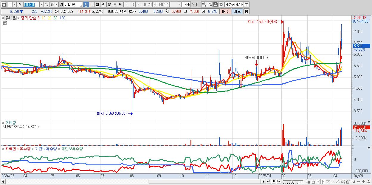Click the trend line tool icon
Image resolution: width=372 pixels, height=185 pixels.
point(328,181)
